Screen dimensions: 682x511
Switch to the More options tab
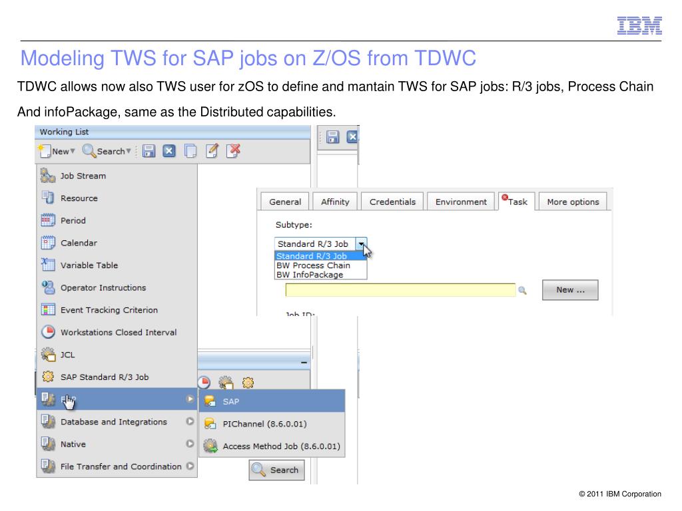coord(573,202)
